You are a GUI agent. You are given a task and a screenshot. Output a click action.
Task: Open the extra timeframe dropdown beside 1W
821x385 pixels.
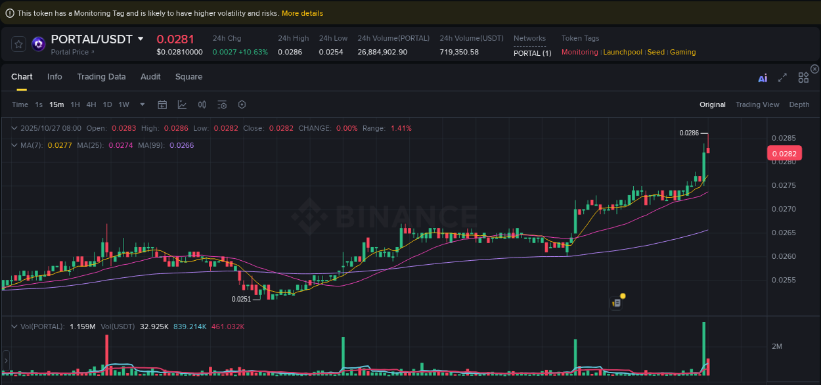(x=142, y=104)
